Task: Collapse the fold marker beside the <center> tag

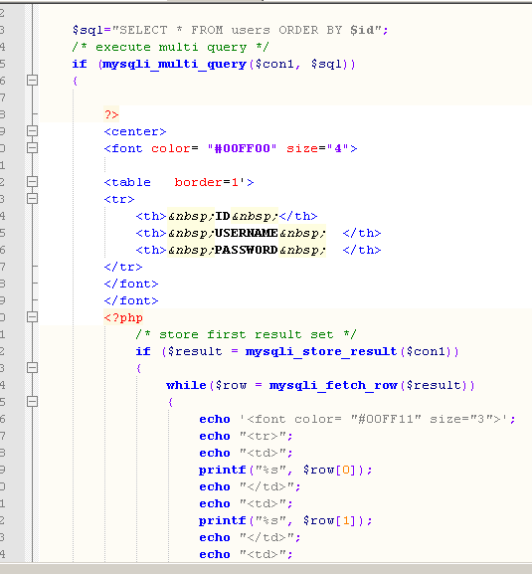Action: (x=32, y=130)
